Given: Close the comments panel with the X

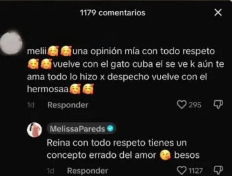Looking at the screenshot, I should [x=218, y=12].
